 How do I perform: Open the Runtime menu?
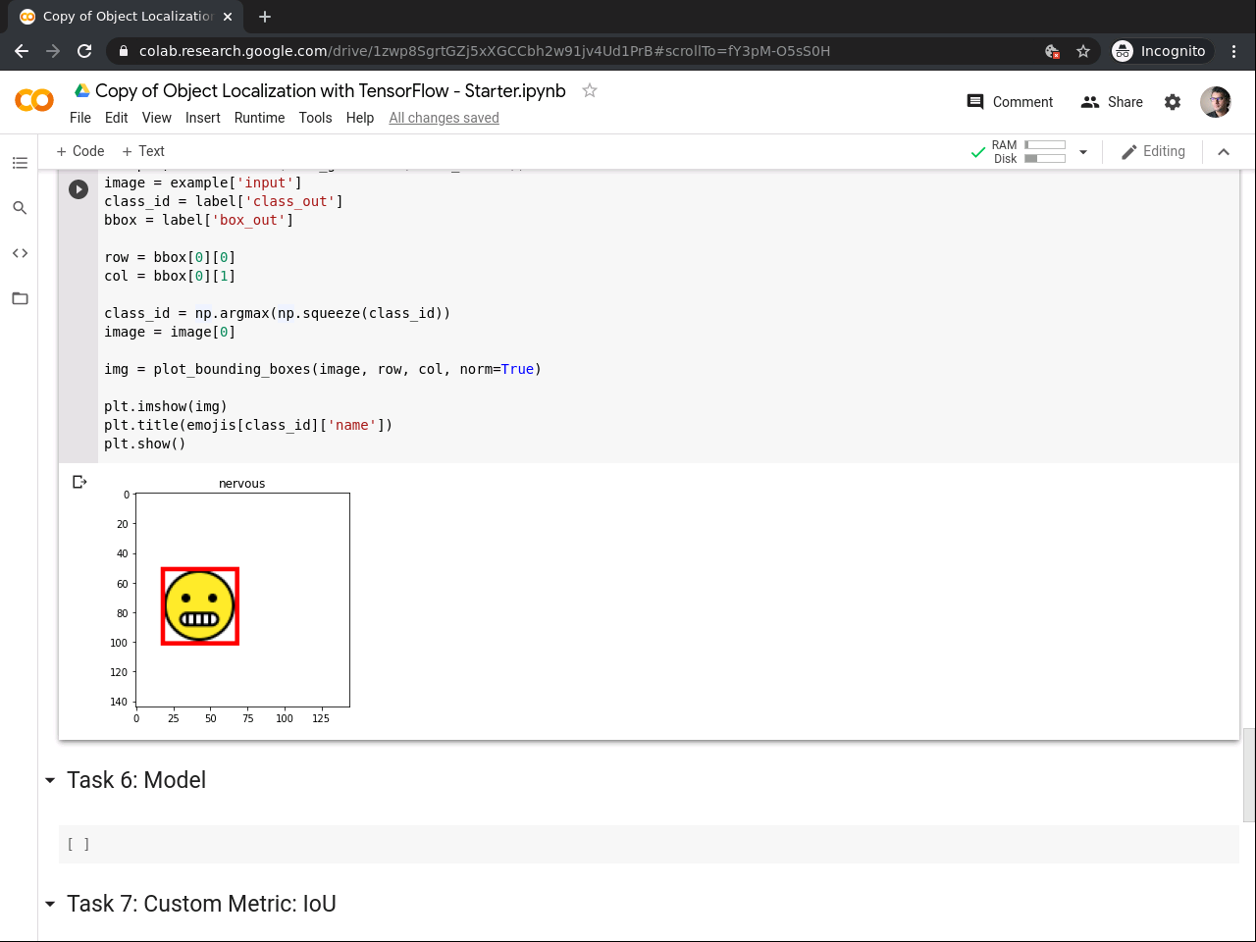pyautogui.click(x=259, y=118)
